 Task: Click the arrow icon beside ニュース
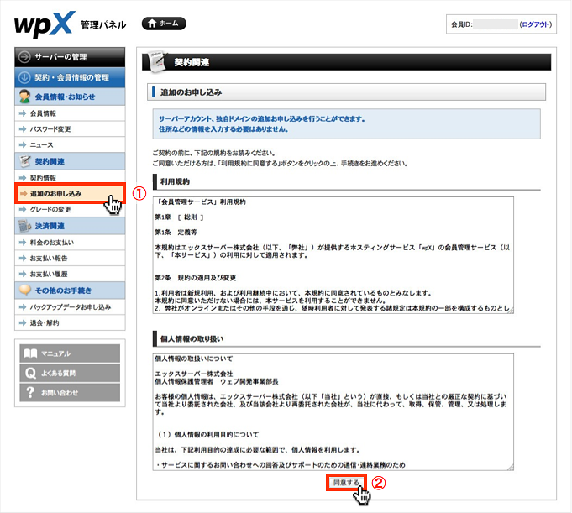tap(23, 144)
